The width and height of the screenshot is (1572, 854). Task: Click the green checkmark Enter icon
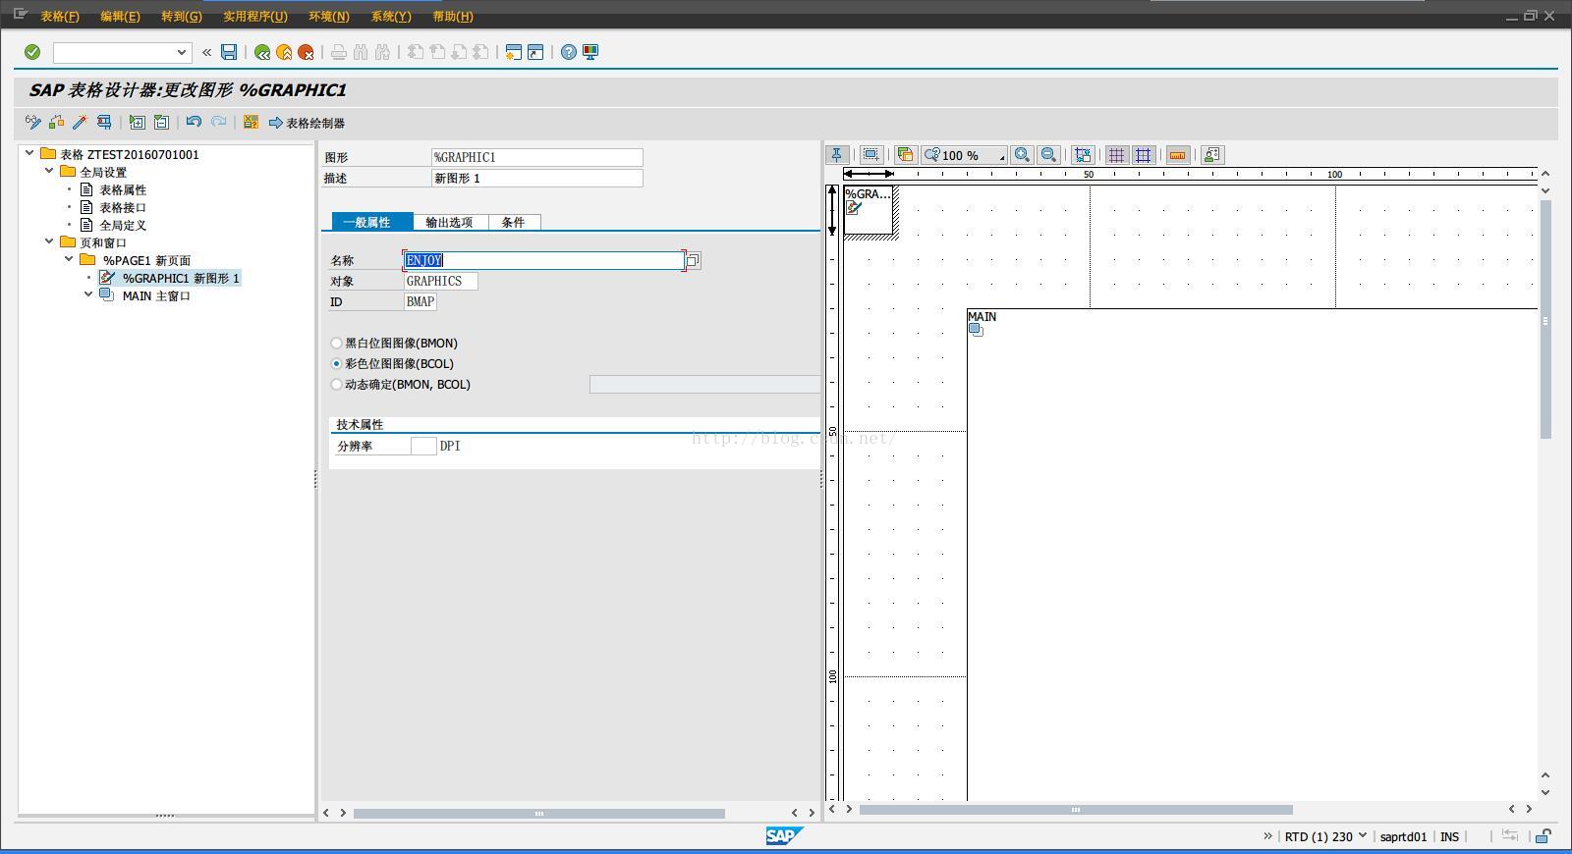pyautogui.click(x=32, y=52)
